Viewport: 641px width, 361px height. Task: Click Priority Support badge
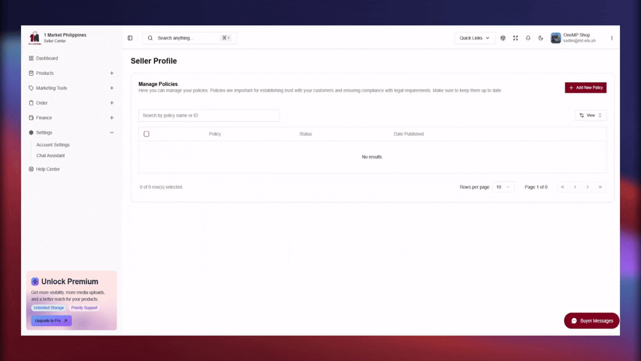click(x=84, y=308)
